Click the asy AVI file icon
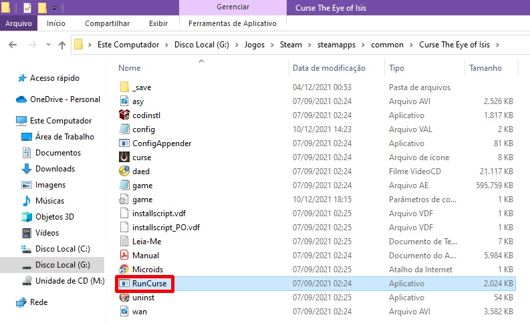530x325 pixels. pos(124,101)
